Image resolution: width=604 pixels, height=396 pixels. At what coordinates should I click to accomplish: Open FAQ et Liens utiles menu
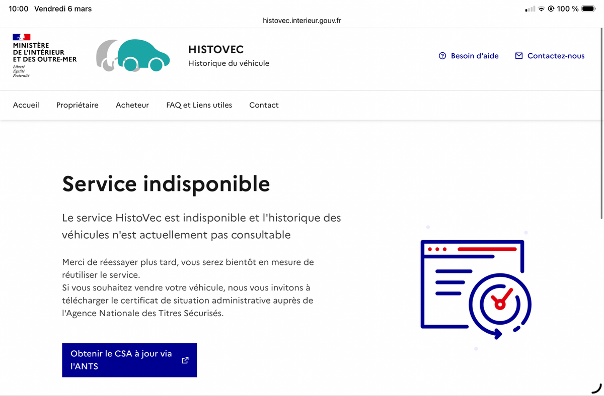point(199,105)
